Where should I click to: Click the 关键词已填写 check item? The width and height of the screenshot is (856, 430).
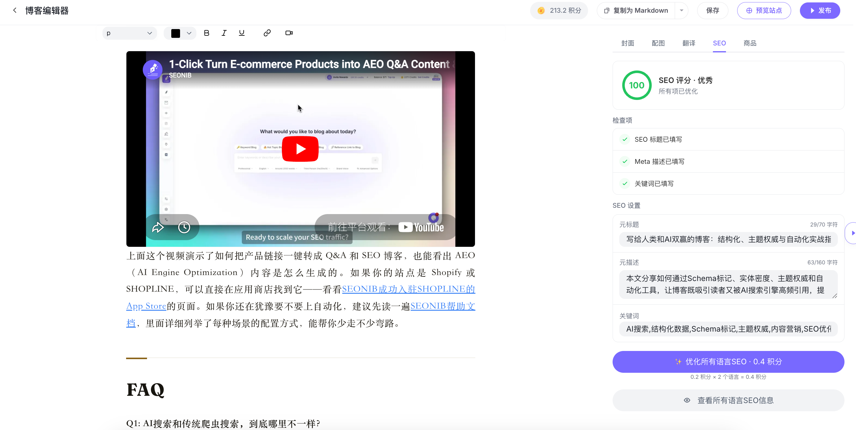728,184
